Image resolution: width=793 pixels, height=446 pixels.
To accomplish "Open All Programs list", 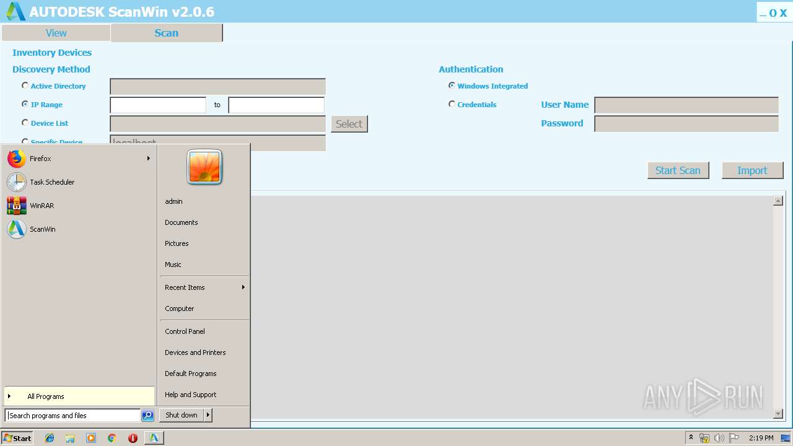I will click(x=79, y=396).
